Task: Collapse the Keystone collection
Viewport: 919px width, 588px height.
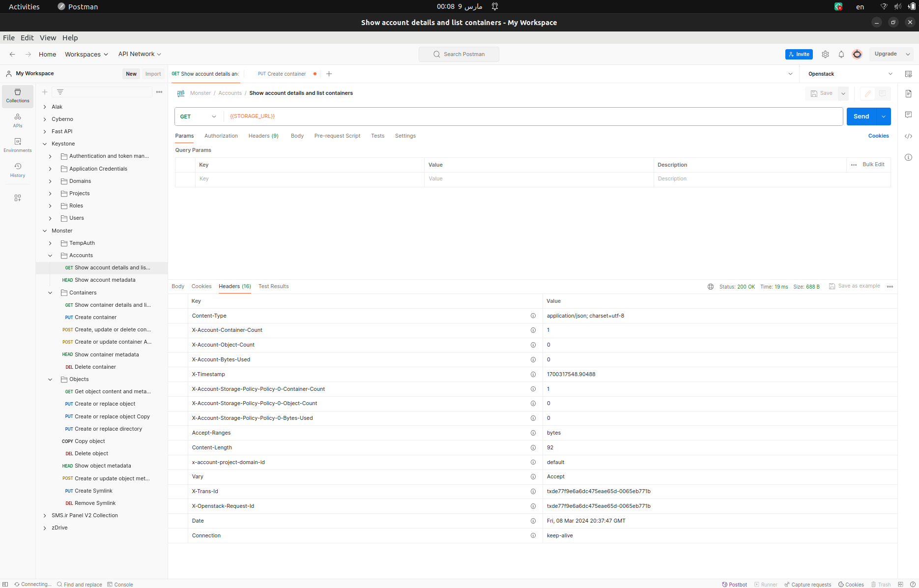Action: [x=45, y=144]
